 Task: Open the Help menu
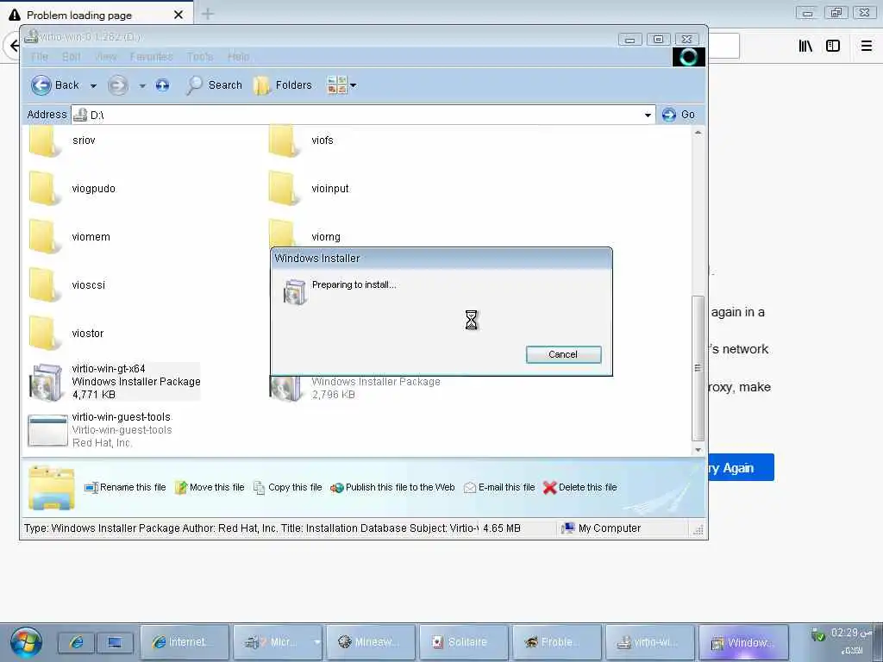pyautogui.click(x=238, y=56)
